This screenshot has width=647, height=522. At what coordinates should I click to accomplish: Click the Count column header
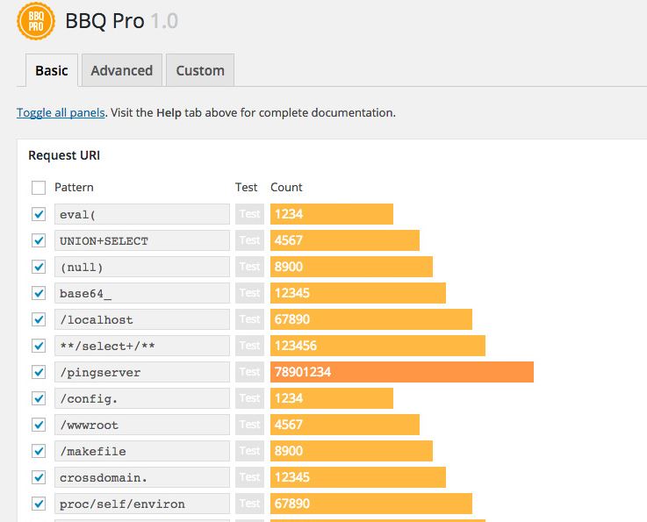click(286, 187)
